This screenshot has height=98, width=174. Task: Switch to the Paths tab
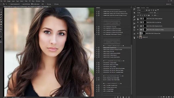click(x=147, y=8)
